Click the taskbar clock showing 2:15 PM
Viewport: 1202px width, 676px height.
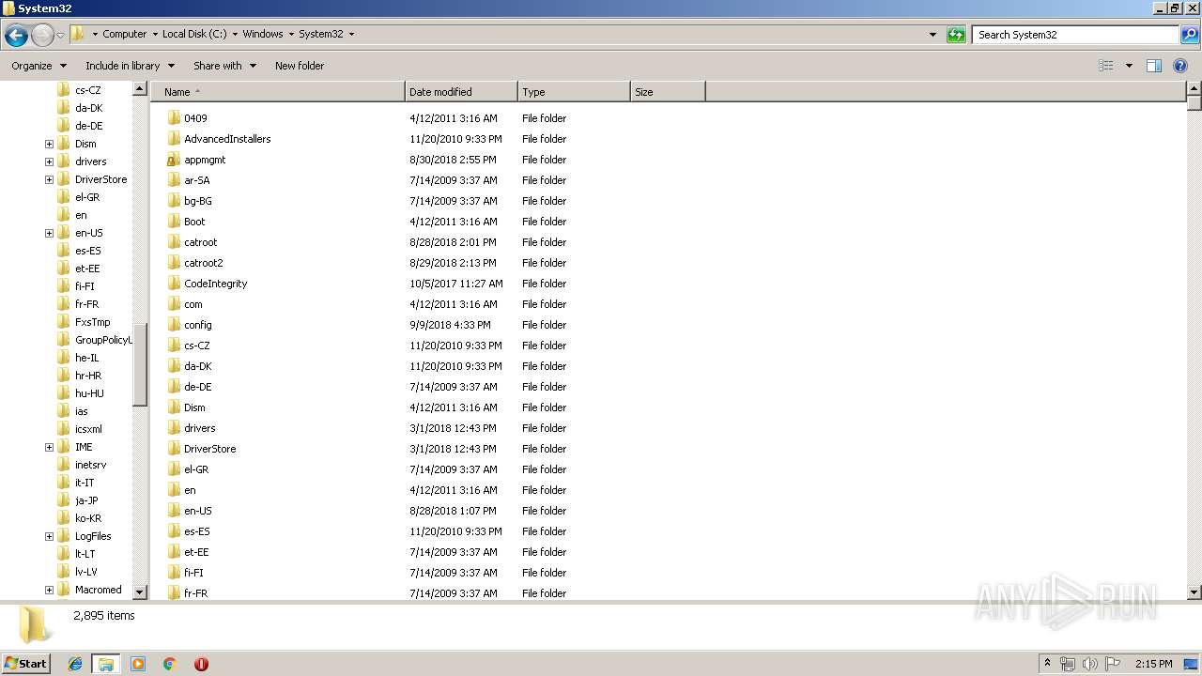tap(1153, 664)
